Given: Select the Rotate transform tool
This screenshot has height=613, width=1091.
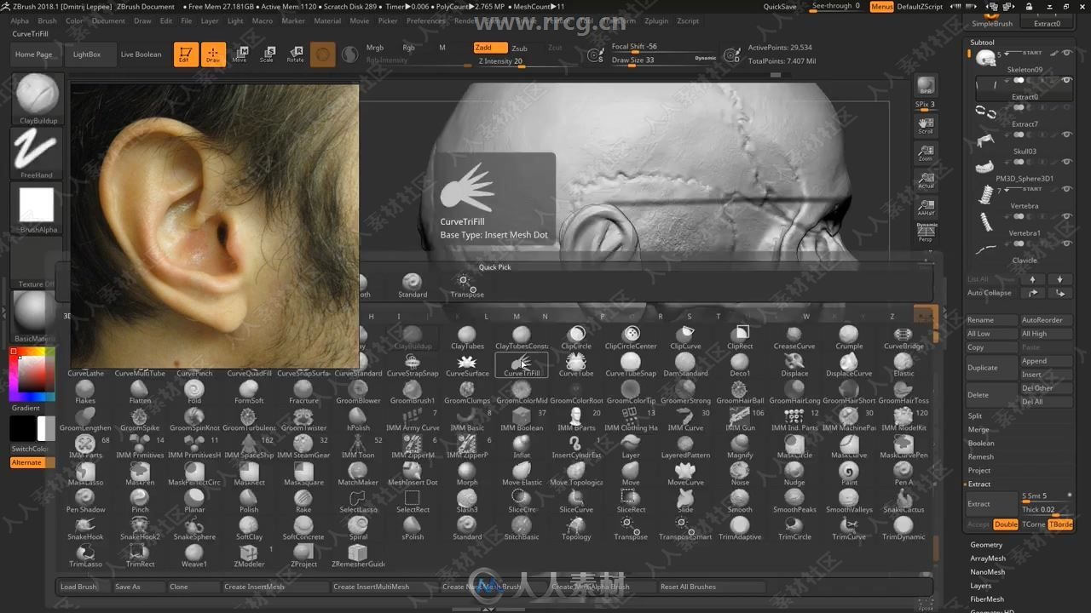Looking at the screenshot, I should coord(295,54).
